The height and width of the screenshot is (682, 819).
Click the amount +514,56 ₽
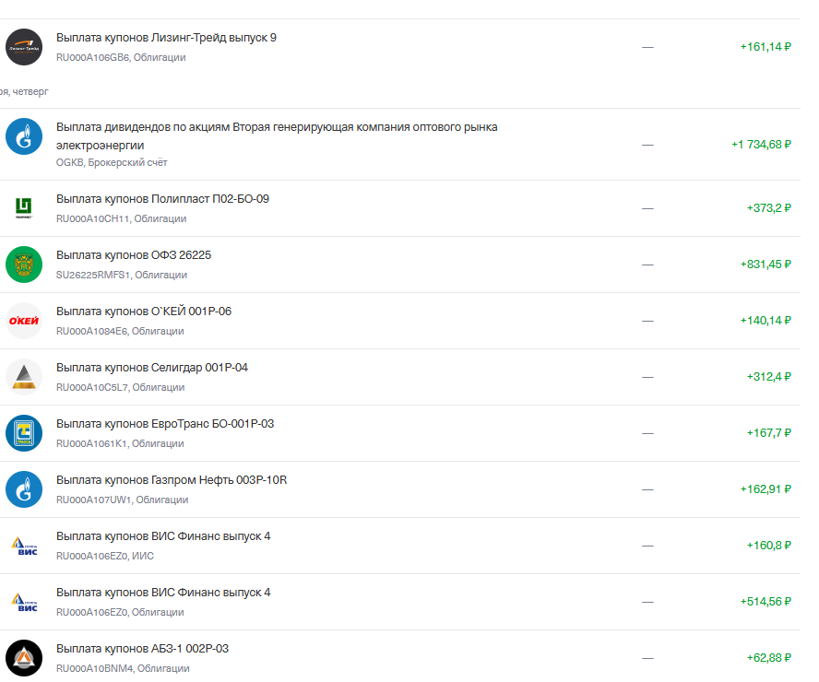(766, 602)
